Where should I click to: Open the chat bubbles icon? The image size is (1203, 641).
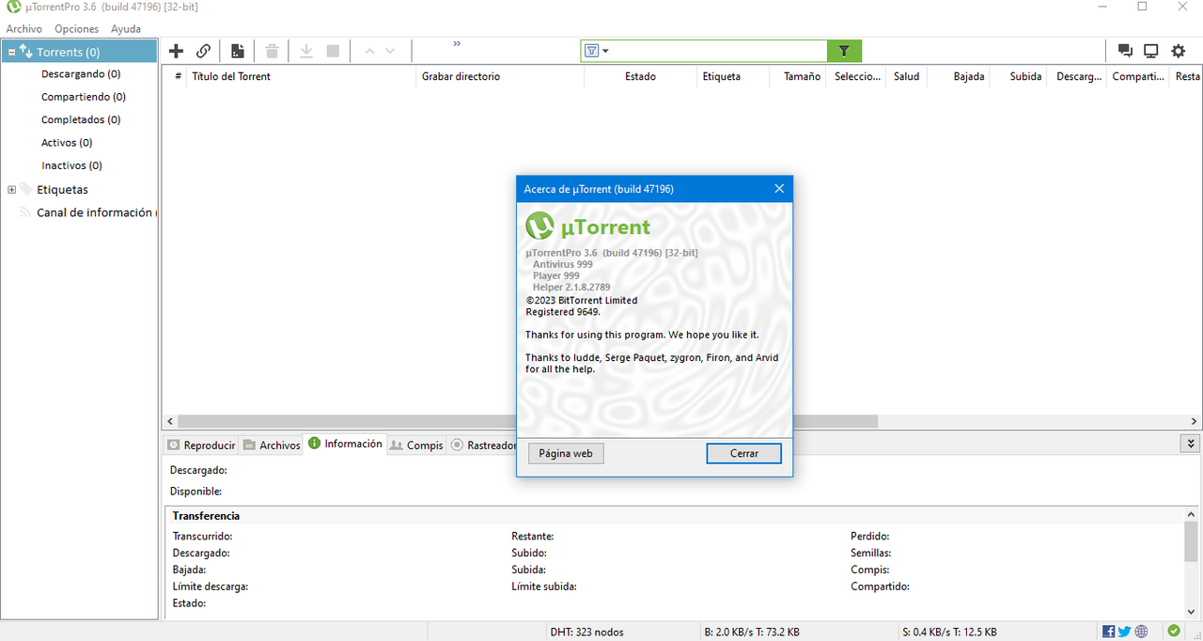tap(1125, 51)
